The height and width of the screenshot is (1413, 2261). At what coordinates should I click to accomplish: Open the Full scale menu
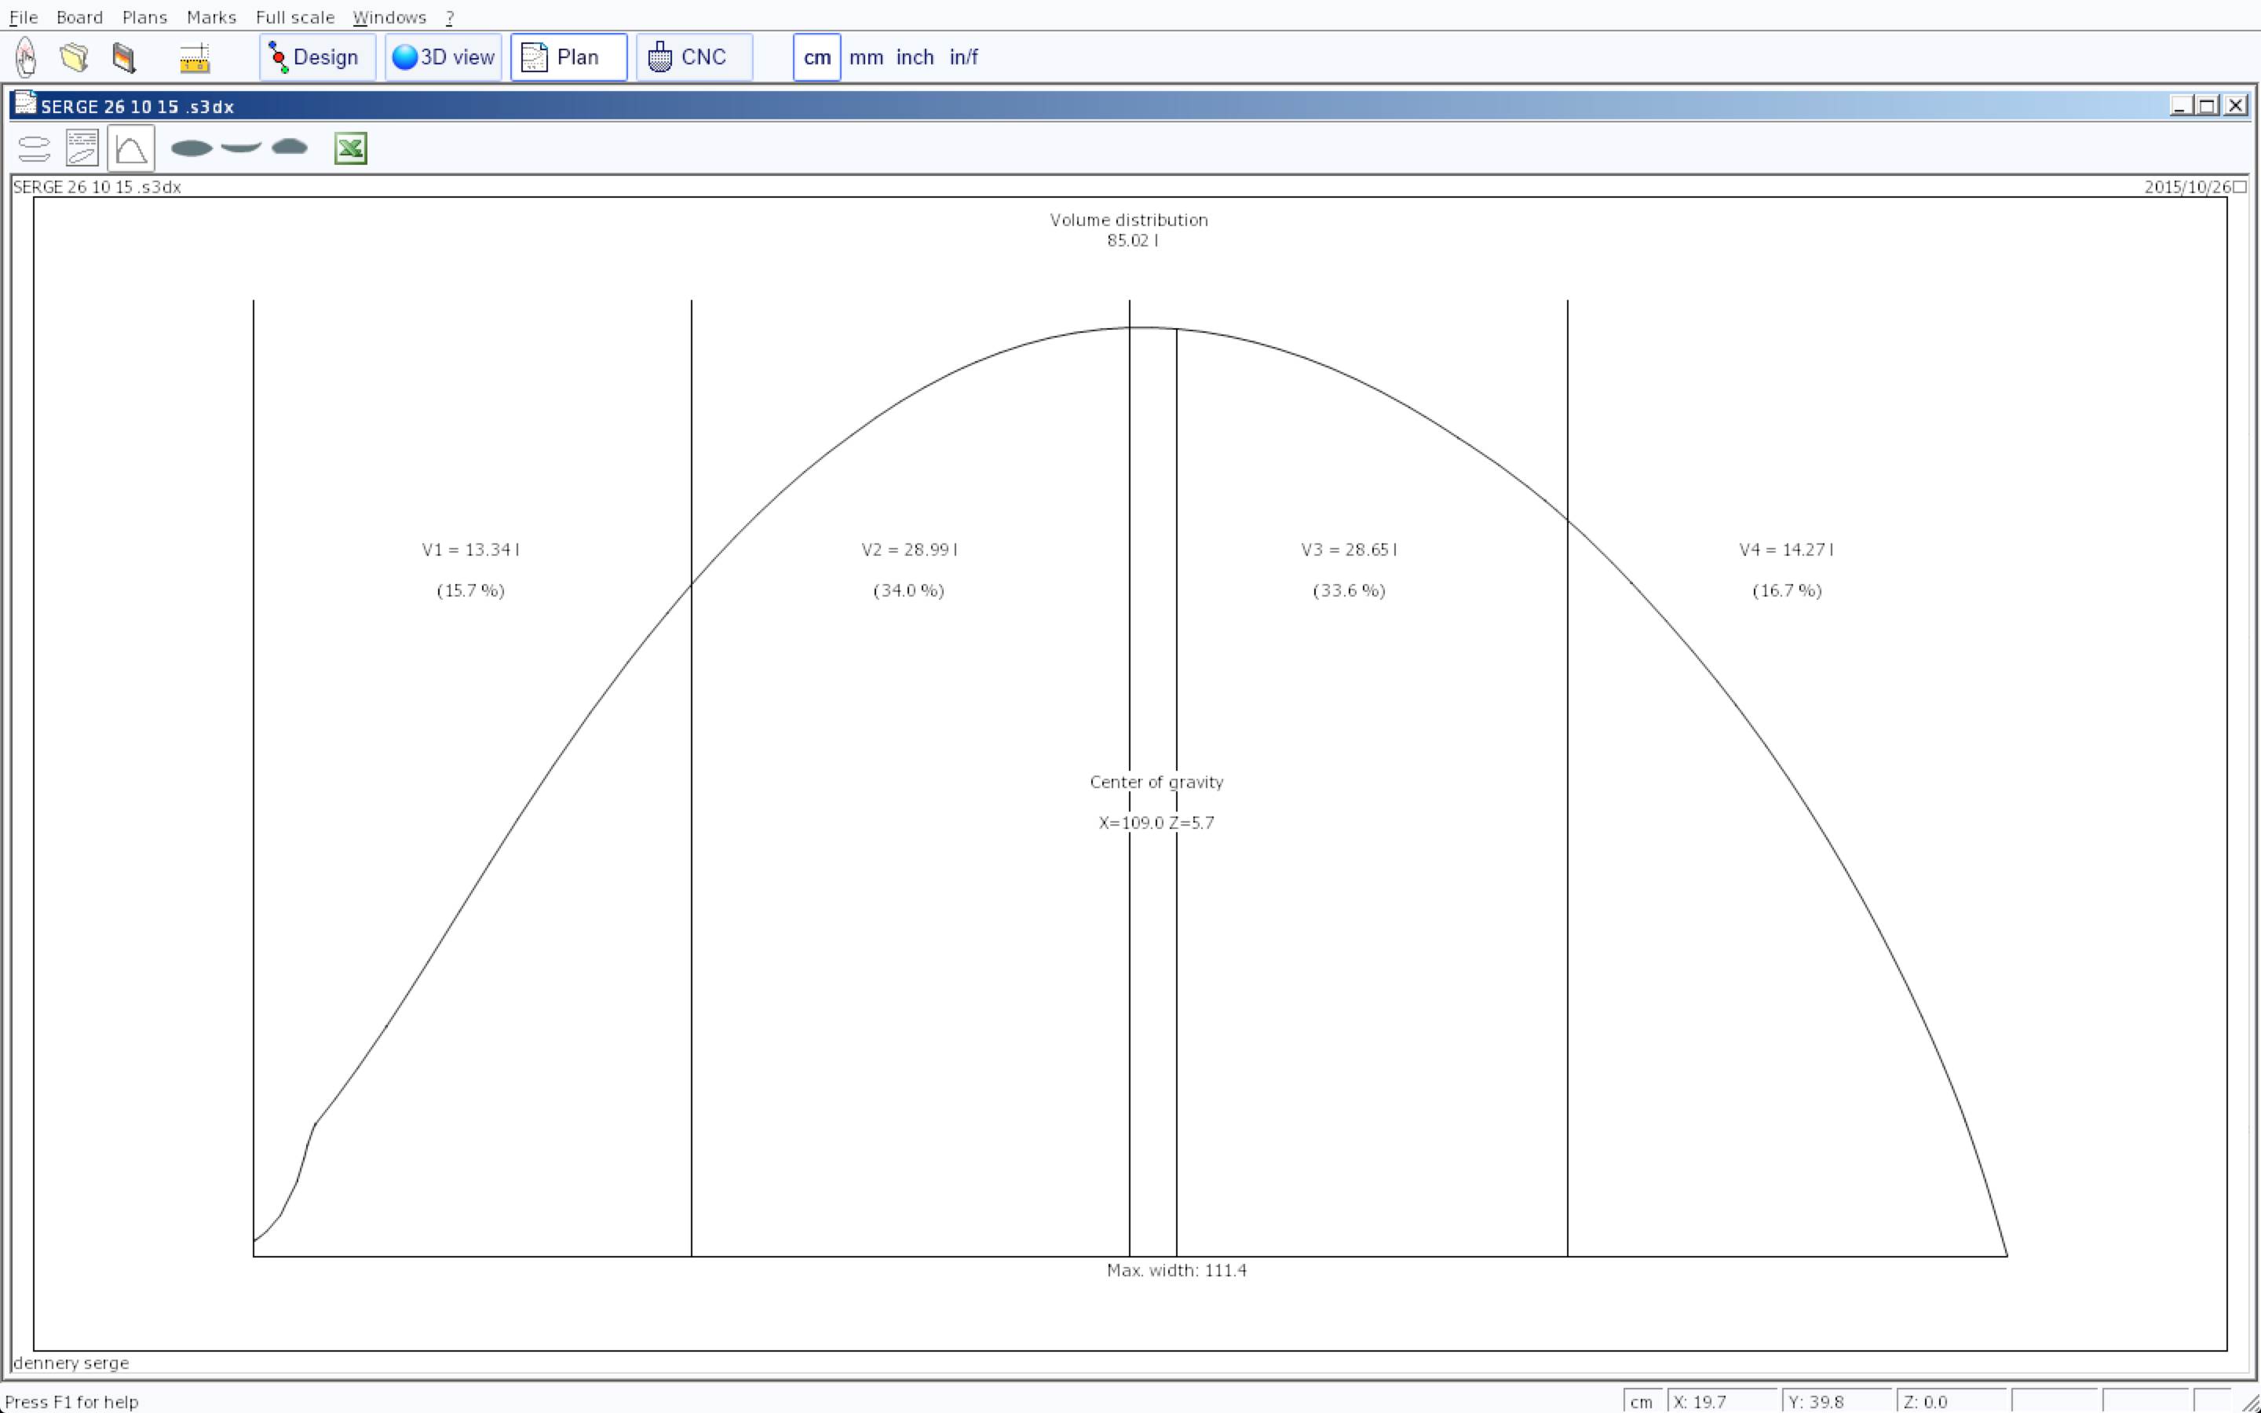pos(294,16)
